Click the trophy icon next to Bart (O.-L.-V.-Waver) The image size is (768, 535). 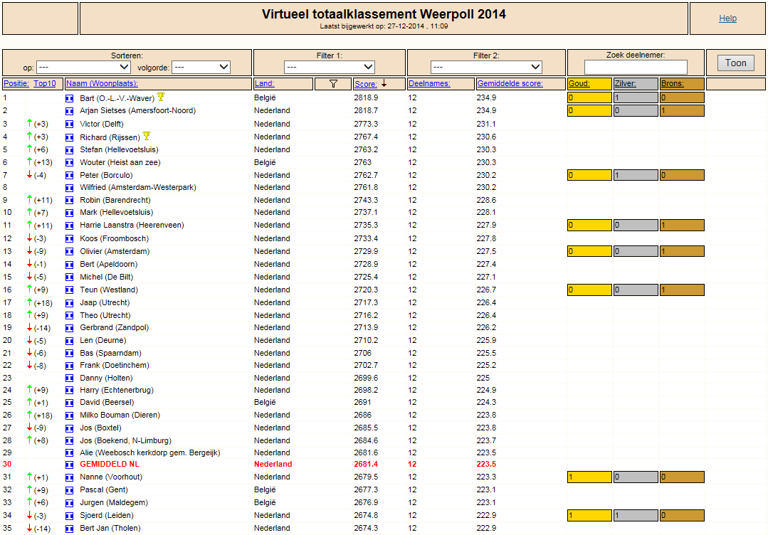tap(161, 97)
